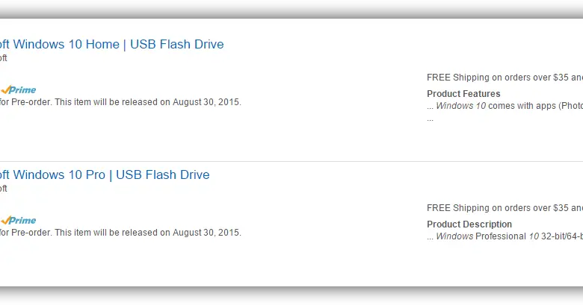Click the trailing ellipsis below the Product Features snippet

click(430, 118)
